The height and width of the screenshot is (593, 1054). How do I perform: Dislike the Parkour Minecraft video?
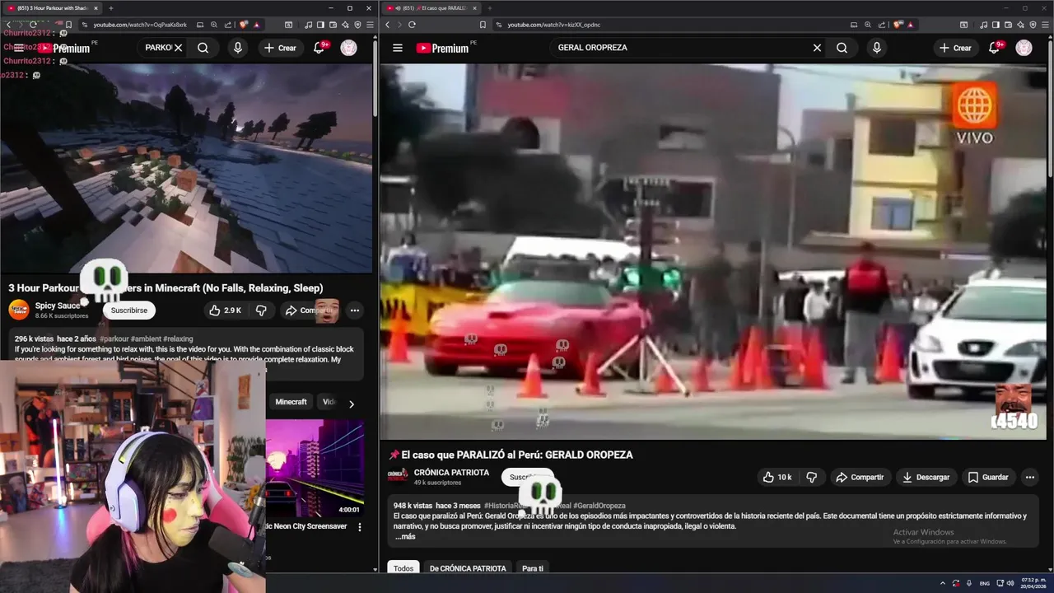261,311
